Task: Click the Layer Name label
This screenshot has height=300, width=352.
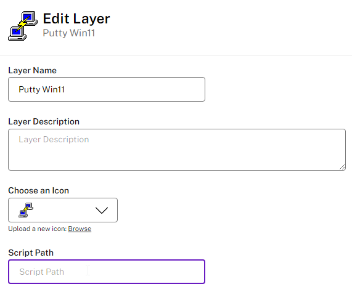Action: coord(32,70)
